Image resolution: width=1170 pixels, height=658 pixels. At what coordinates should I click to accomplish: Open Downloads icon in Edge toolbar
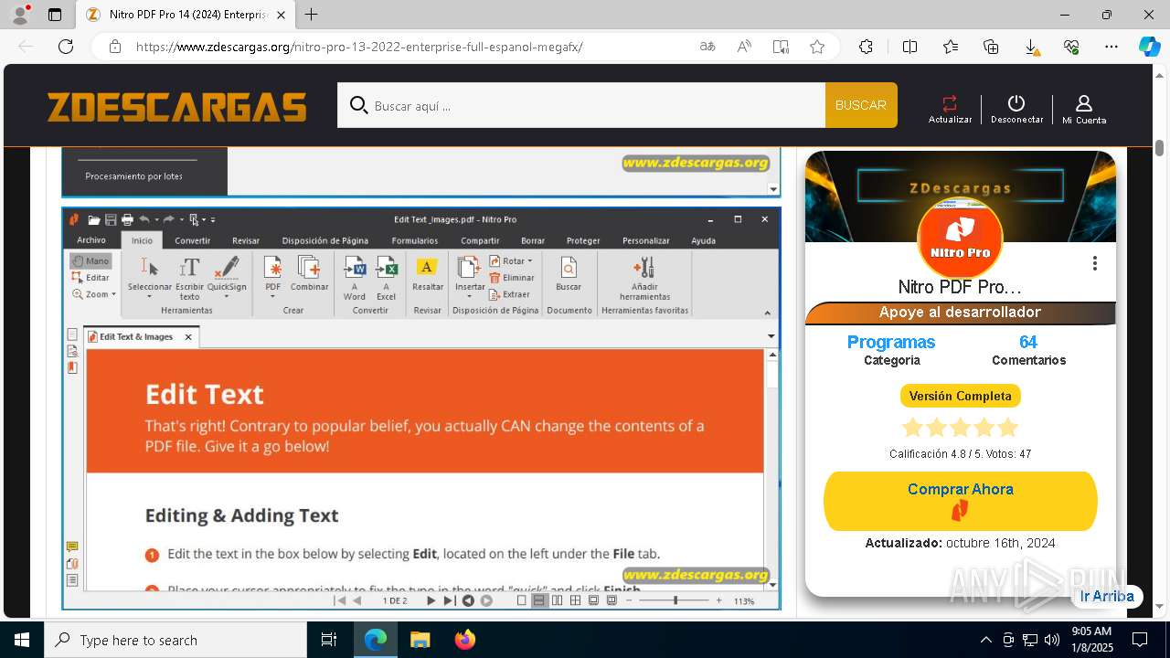click(1031, 47)
